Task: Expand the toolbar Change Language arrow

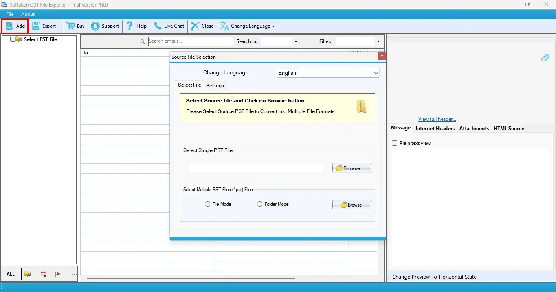Action: pyautogui.click(x=273, y=26)
